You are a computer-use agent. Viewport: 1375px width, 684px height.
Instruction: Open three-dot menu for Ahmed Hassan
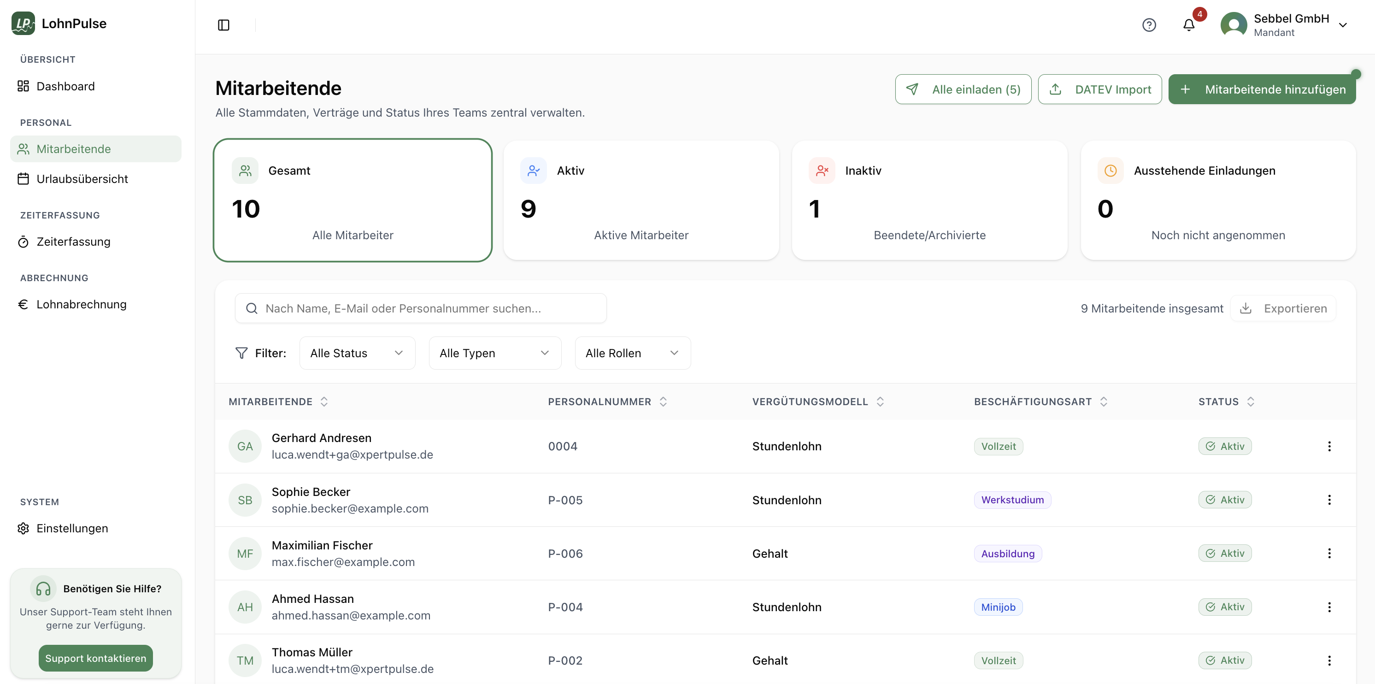pos(1329,607)
